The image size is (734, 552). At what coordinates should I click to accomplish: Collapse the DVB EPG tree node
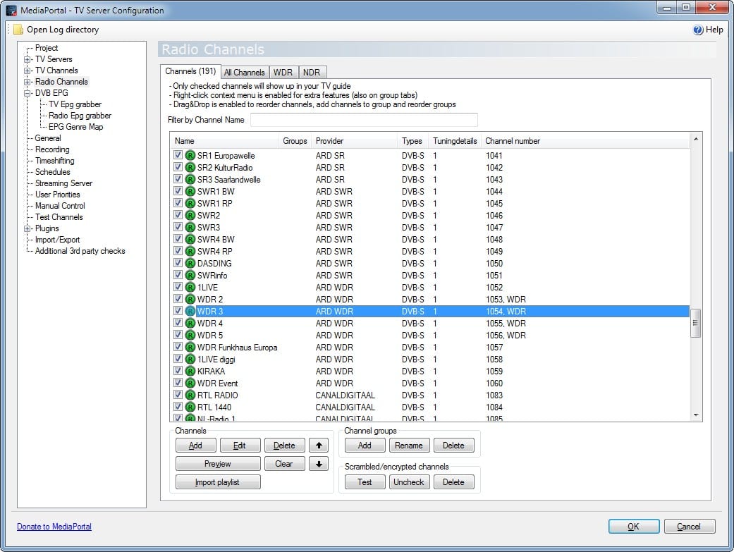point(27,93)
